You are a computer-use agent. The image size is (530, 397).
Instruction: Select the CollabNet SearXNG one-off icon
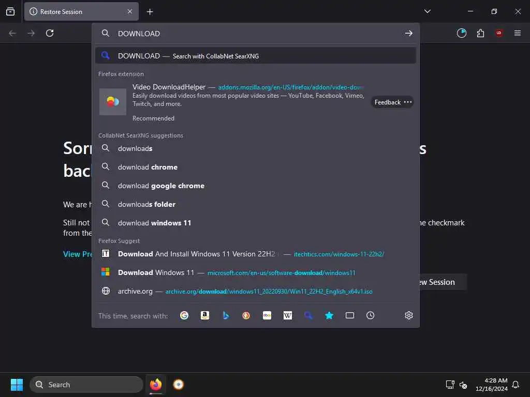308,315
